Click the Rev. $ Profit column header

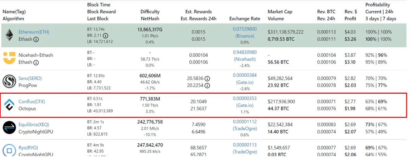click(350, 15)
